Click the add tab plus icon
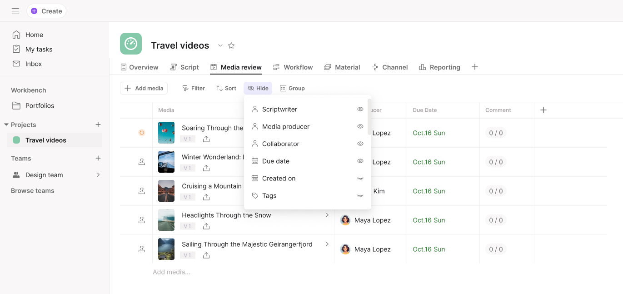623x294 pixels. (475, 67)
